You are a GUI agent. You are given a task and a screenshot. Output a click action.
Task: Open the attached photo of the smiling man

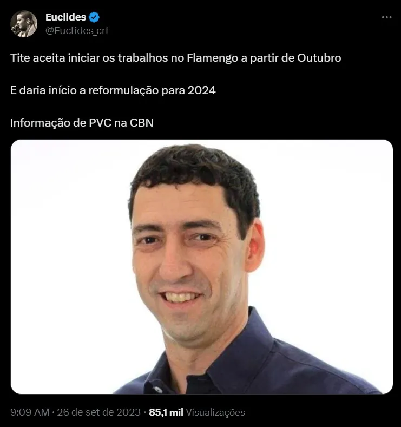pyautogui.click(x=202, y=267)
